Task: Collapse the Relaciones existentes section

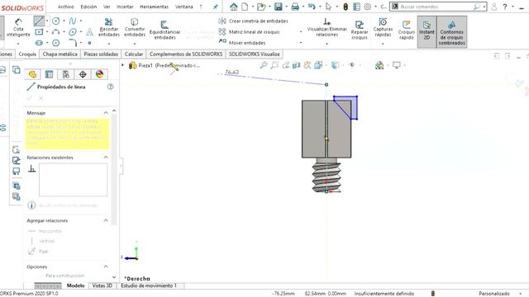Action: [x=106, y=158]
